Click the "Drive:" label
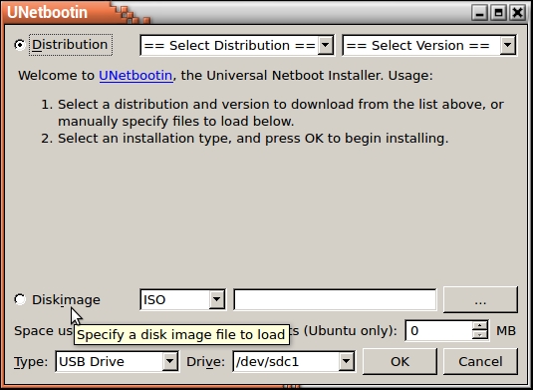This screenshot has height=390, width=533. coord(205,362)
